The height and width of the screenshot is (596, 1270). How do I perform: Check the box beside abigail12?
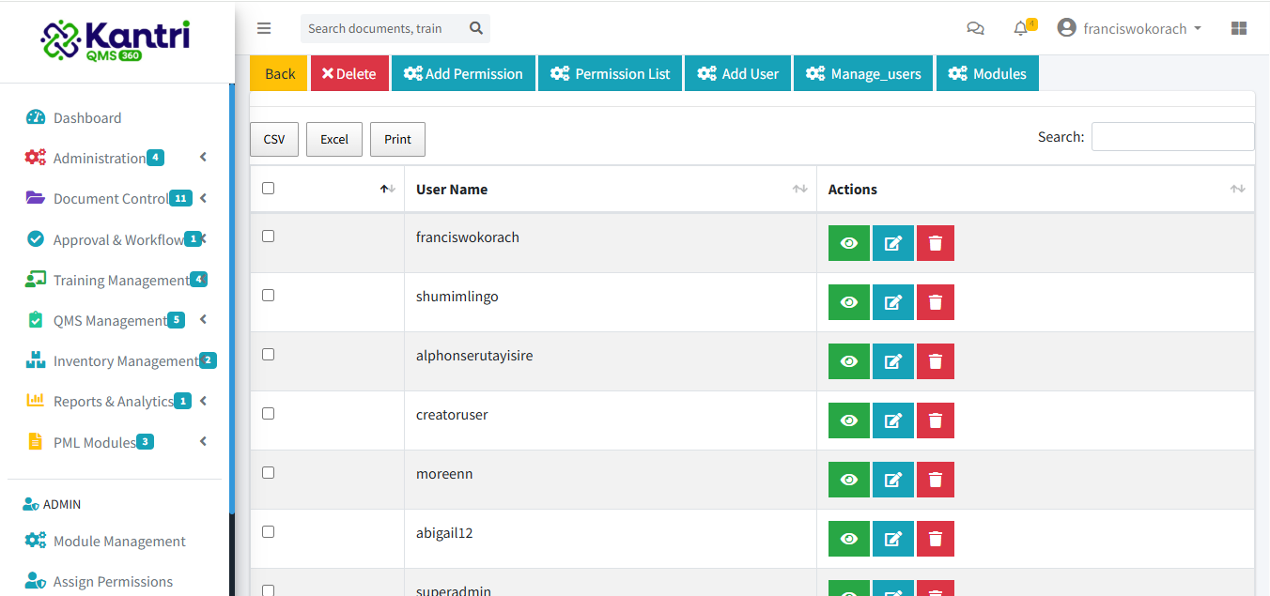point(268,531)
